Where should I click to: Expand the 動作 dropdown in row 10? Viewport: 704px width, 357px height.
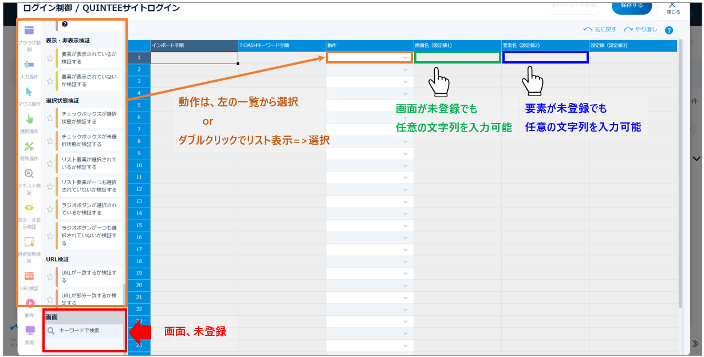[406, 166]
